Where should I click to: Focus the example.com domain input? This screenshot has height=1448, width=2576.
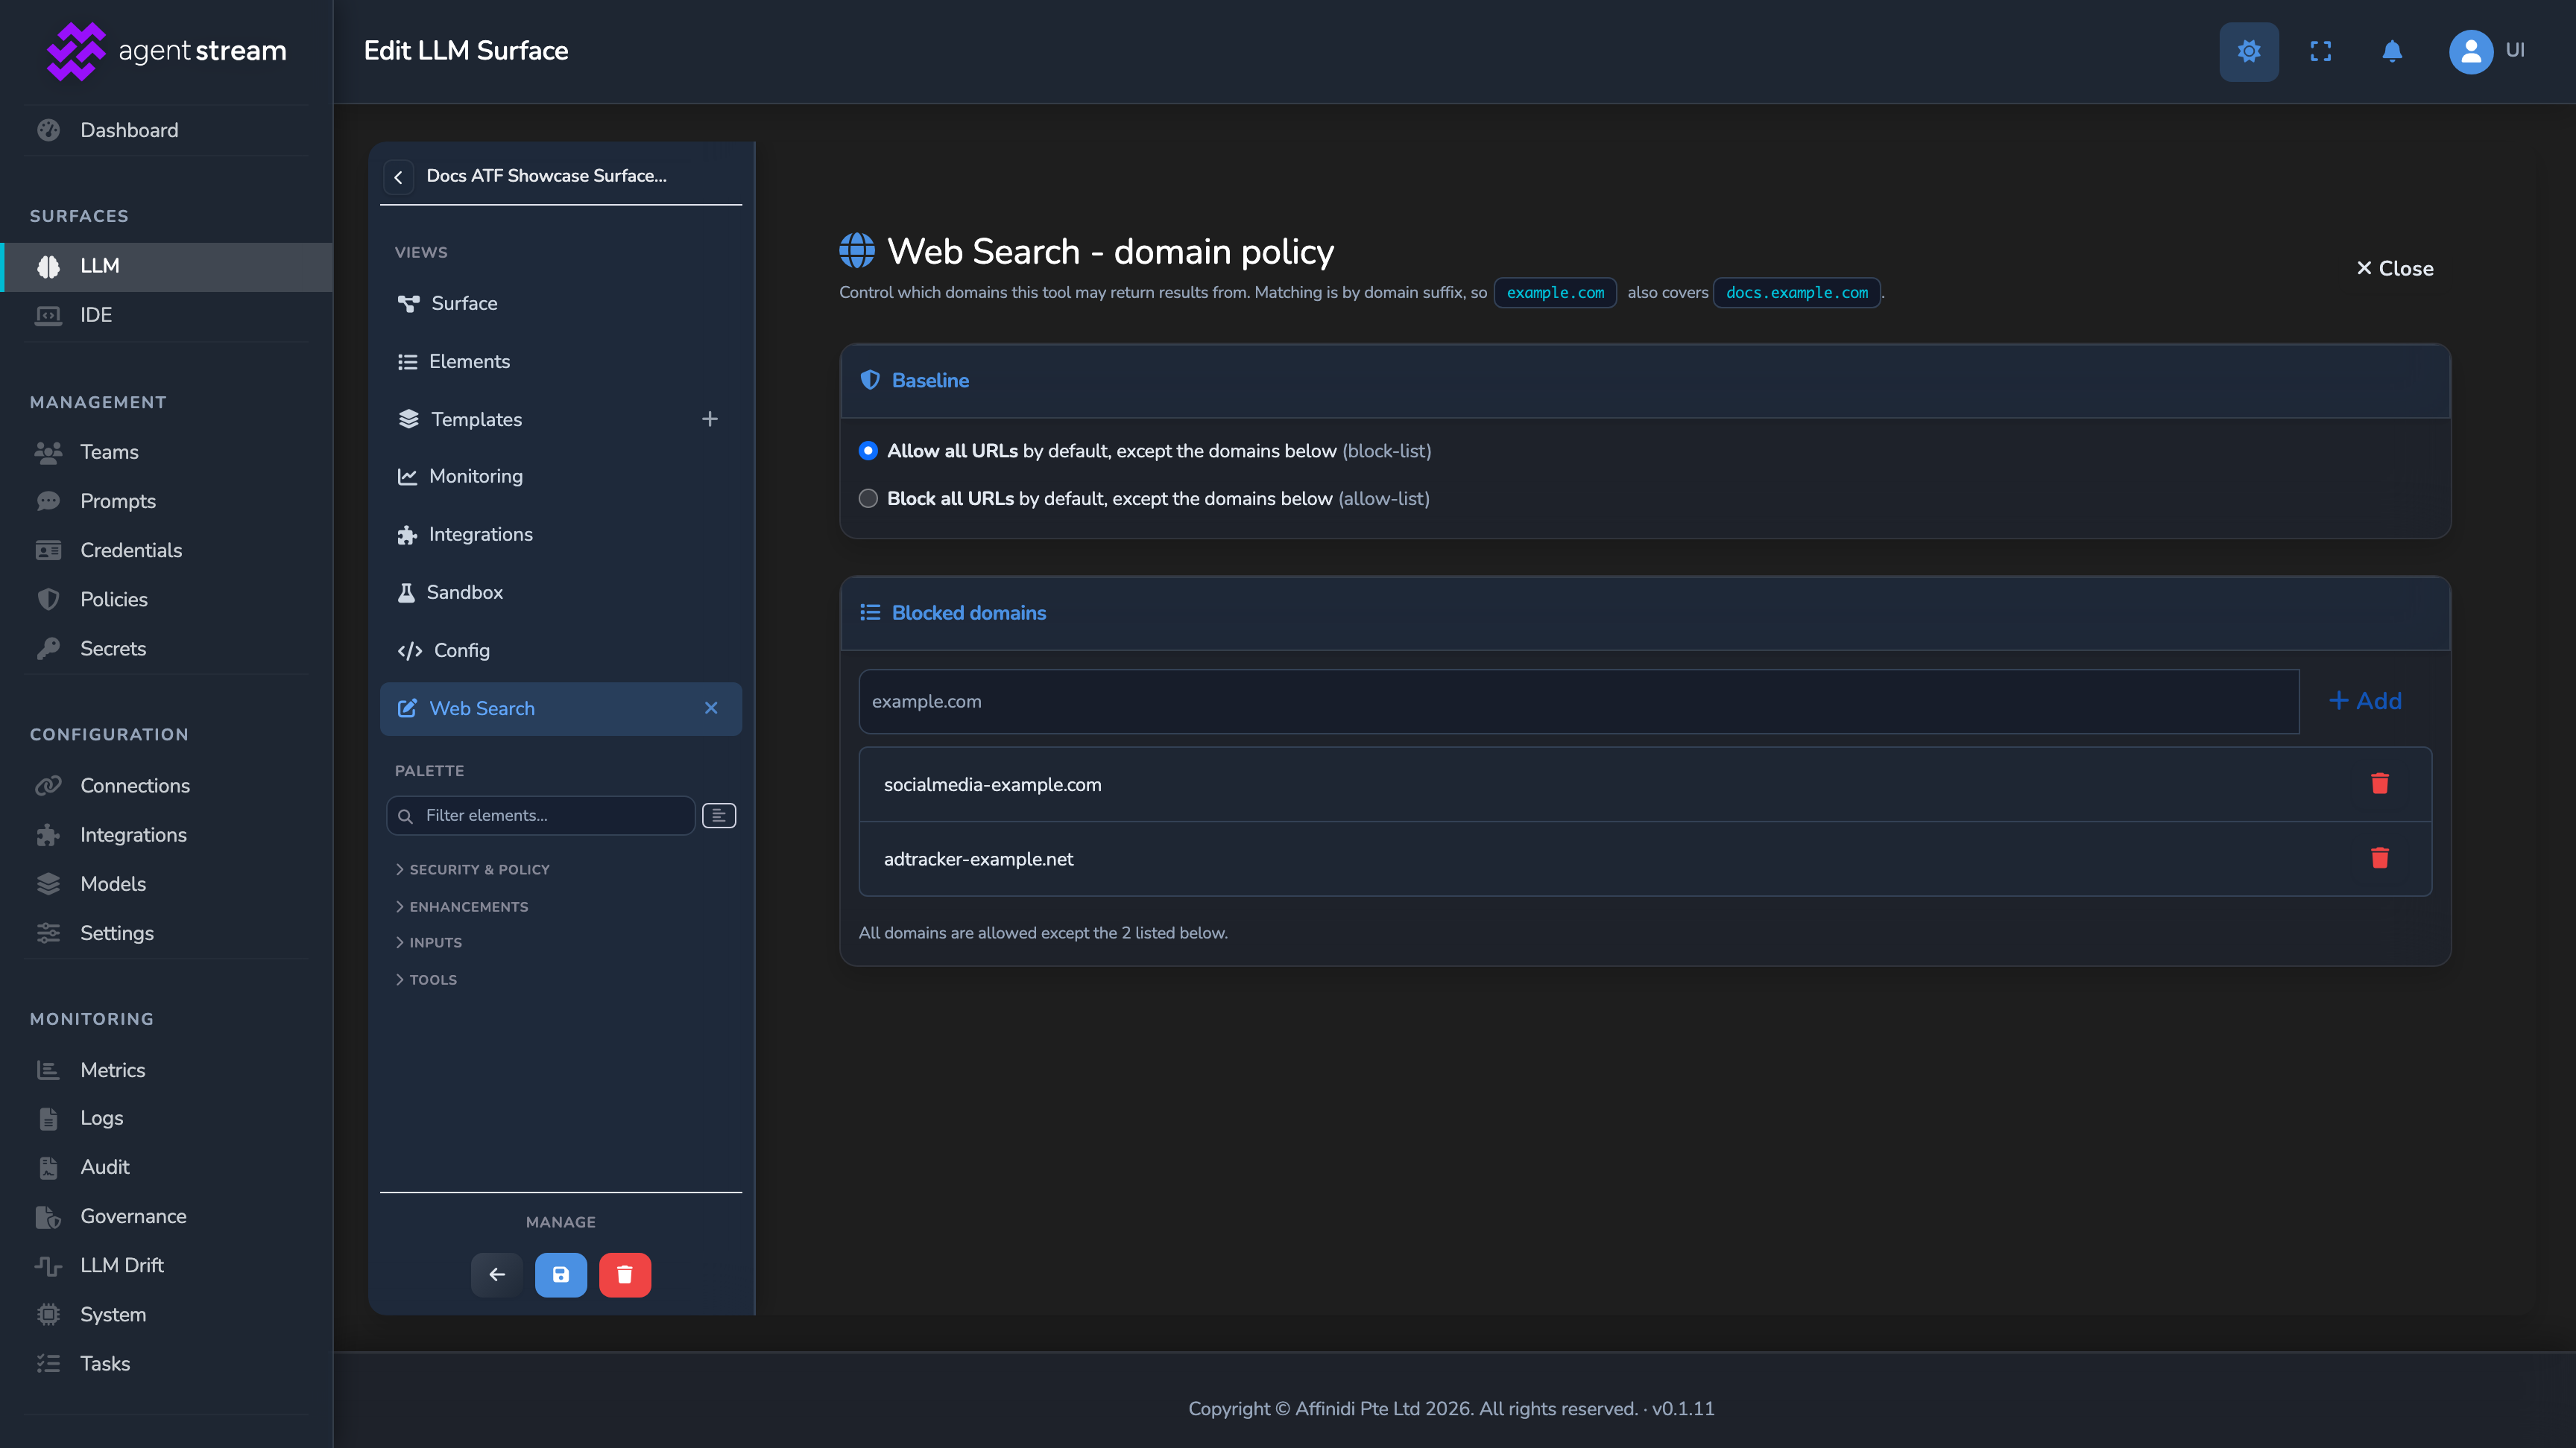click(x=1579, y=700)
